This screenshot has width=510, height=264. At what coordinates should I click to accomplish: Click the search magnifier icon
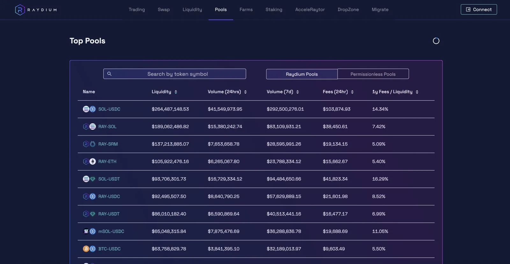point(109,74)
